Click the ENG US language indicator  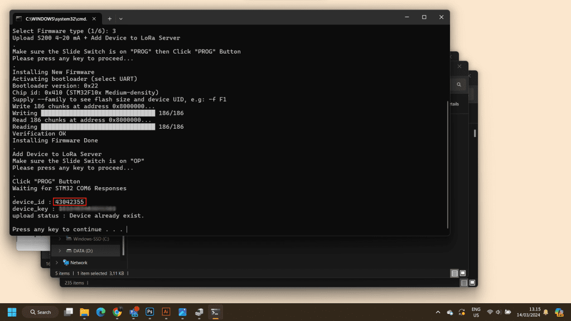coord(476,312)
